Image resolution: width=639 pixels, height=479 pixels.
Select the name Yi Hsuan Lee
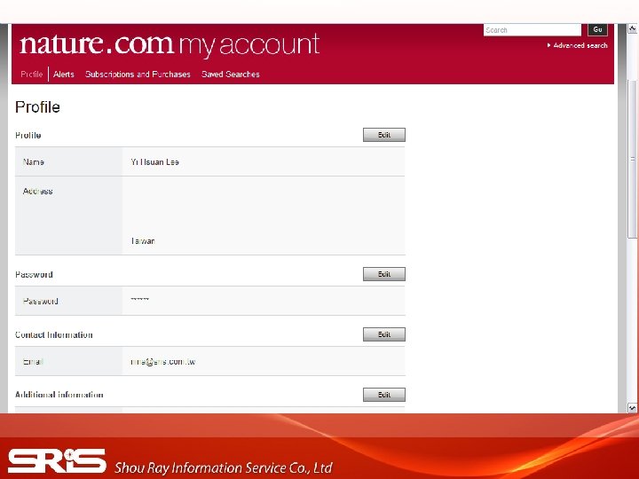click(154, 162)
